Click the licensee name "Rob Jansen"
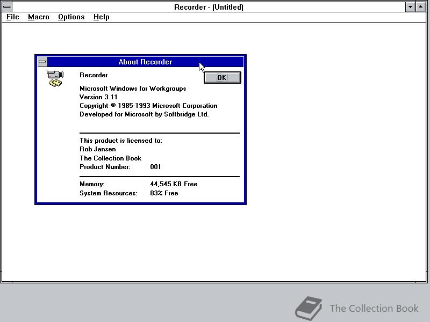This screenshot has height=322, width=430. [98, 149]
